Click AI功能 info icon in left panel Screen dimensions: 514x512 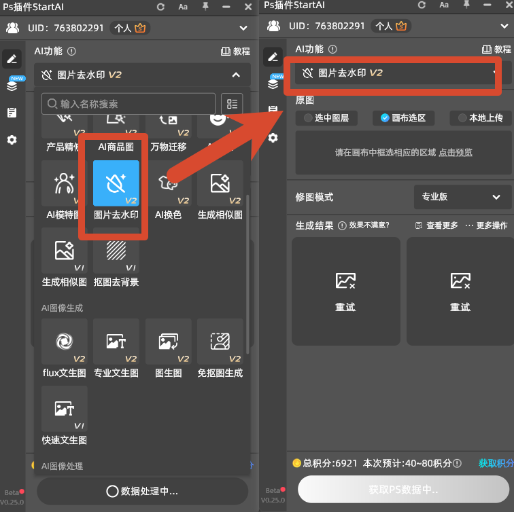pos(71,52)
